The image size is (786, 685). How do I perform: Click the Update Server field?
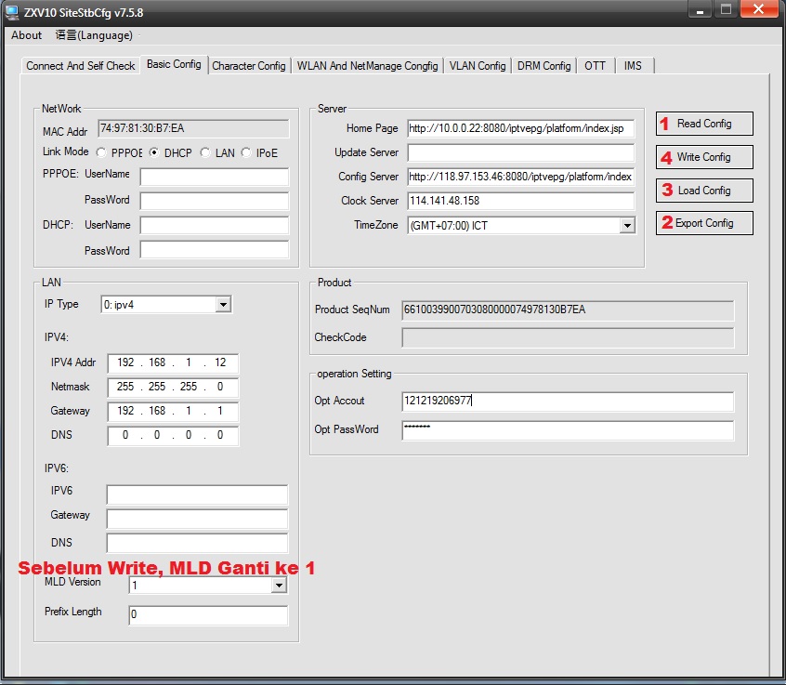(x=521, y=152)
